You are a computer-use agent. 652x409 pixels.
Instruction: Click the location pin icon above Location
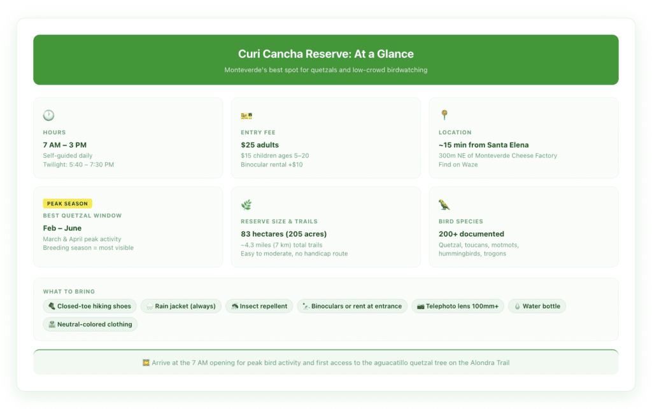(443, 115)
